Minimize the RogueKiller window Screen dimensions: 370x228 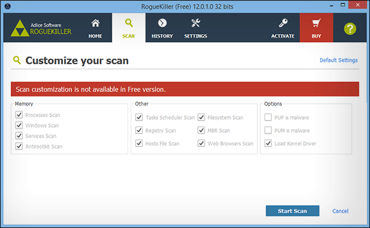coord(332,6)
